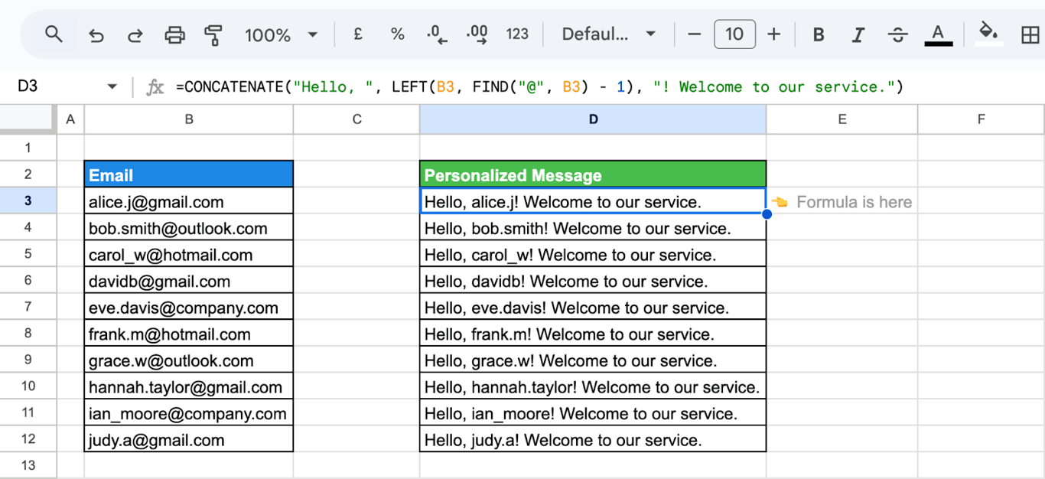The height and width of the screenshot is (479, 1045).
Task: Select cell grace.w@outlook.com
Action: [x=189, y=360]
